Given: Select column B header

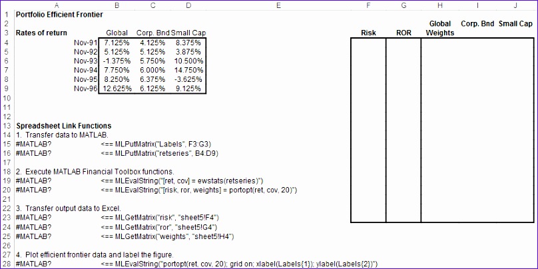Looking at the screenshot, I should point(117,5).
